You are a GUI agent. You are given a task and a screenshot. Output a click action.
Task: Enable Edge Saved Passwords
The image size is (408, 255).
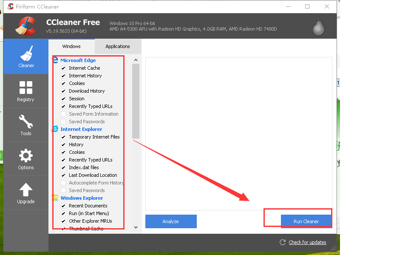coord(63,122)
